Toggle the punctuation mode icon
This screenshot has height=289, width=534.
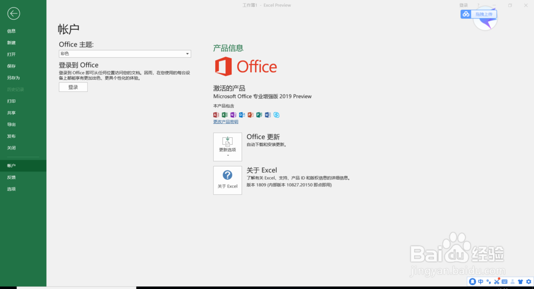[489, 282]
